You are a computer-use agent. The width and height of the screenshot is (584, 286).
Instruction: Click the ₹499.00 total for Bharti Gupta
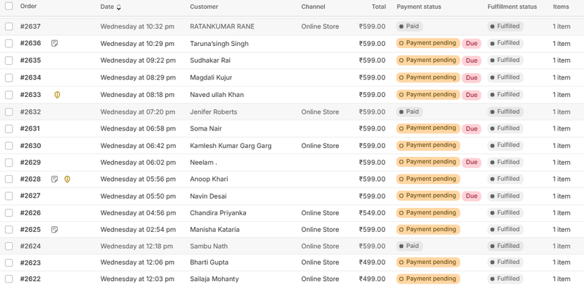pos(372,263)
